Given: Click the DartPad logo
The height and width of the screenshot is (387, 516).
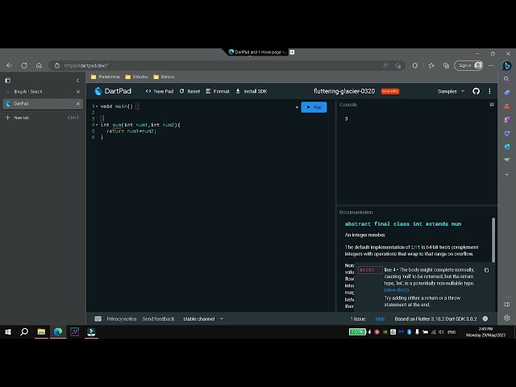Looking at the screenshot, I should point(113,91).
